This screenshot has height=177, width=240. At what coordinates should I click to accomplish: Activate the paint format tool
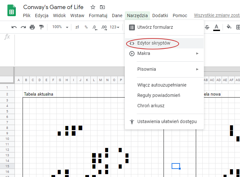coord(41,27)
